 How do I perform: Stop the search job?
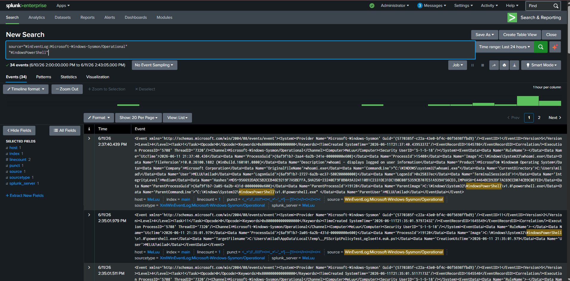pos(482,65)
